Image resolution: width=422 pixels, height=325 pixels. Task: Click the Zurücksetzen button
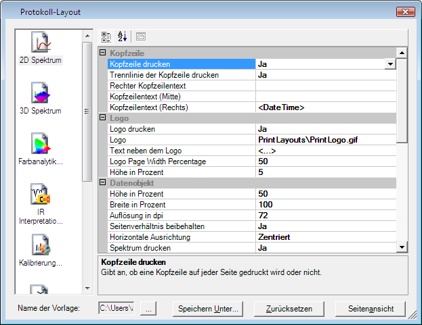pyautogui.click(x=288, y=309)
